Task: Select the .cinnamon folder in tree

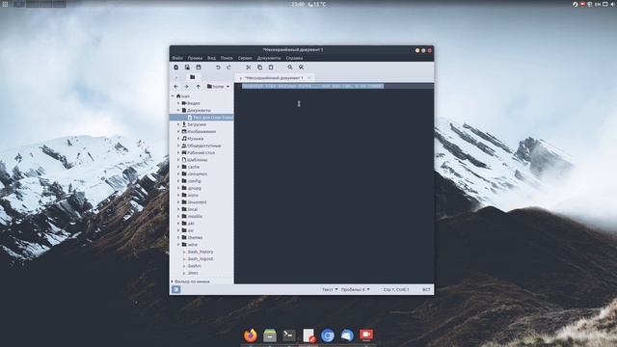Action: pyautogui.click(x=201, y=173)
